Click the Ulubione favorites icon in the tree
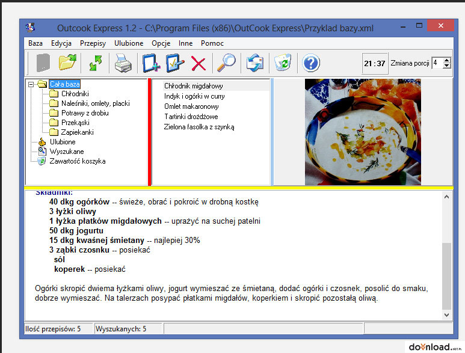The width and height of the screenshot is (465, 353). point(42,142)
